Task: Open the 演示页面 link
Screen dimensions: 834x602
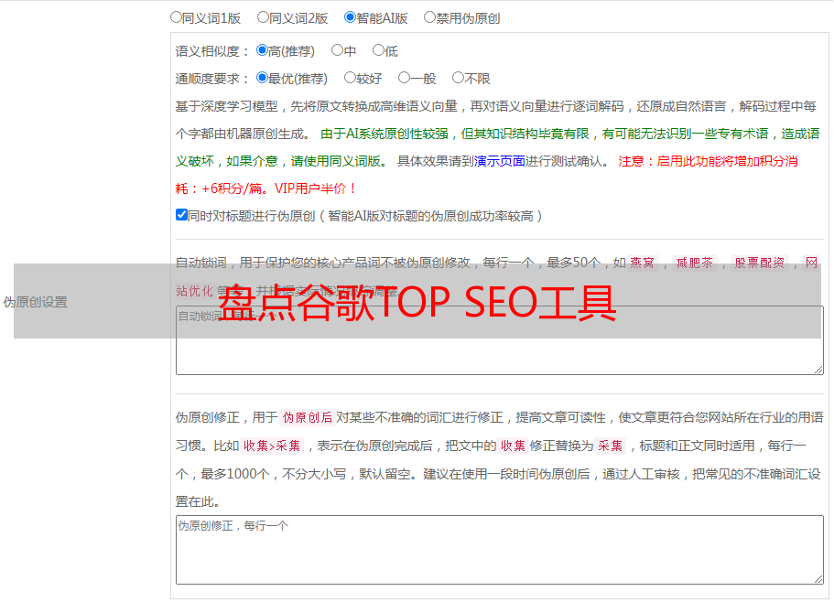Action: [x=500, y=161]
